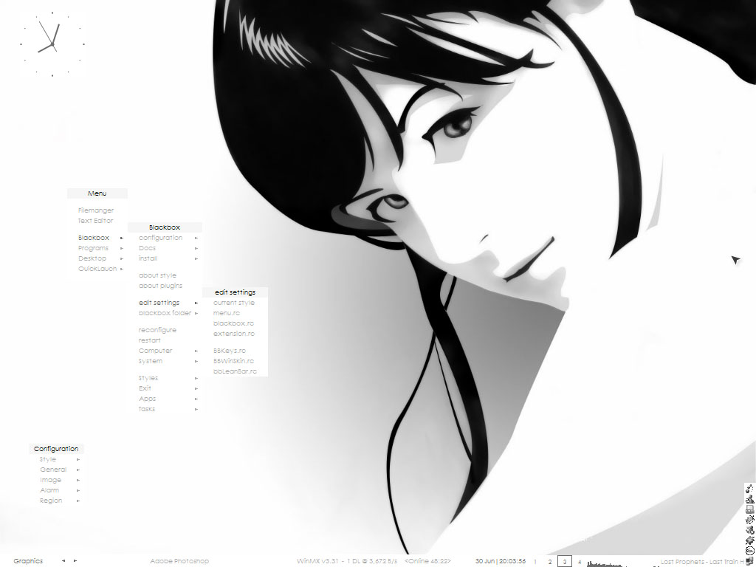Image resolution: width=756 pixels, height=567 pixels.
Task: Select the highlighted workspace 3 button
Action: (565, 562)
